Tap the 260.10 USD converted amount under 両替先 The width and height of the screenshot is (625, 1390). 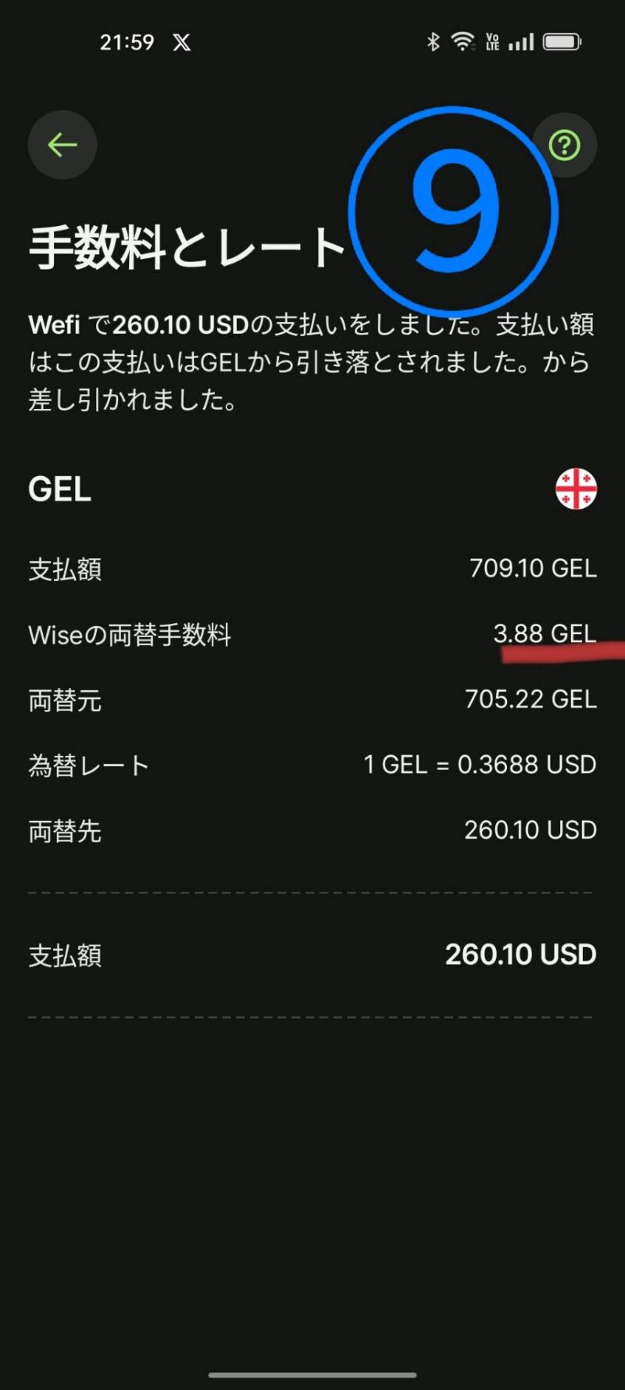pos(530,829)
